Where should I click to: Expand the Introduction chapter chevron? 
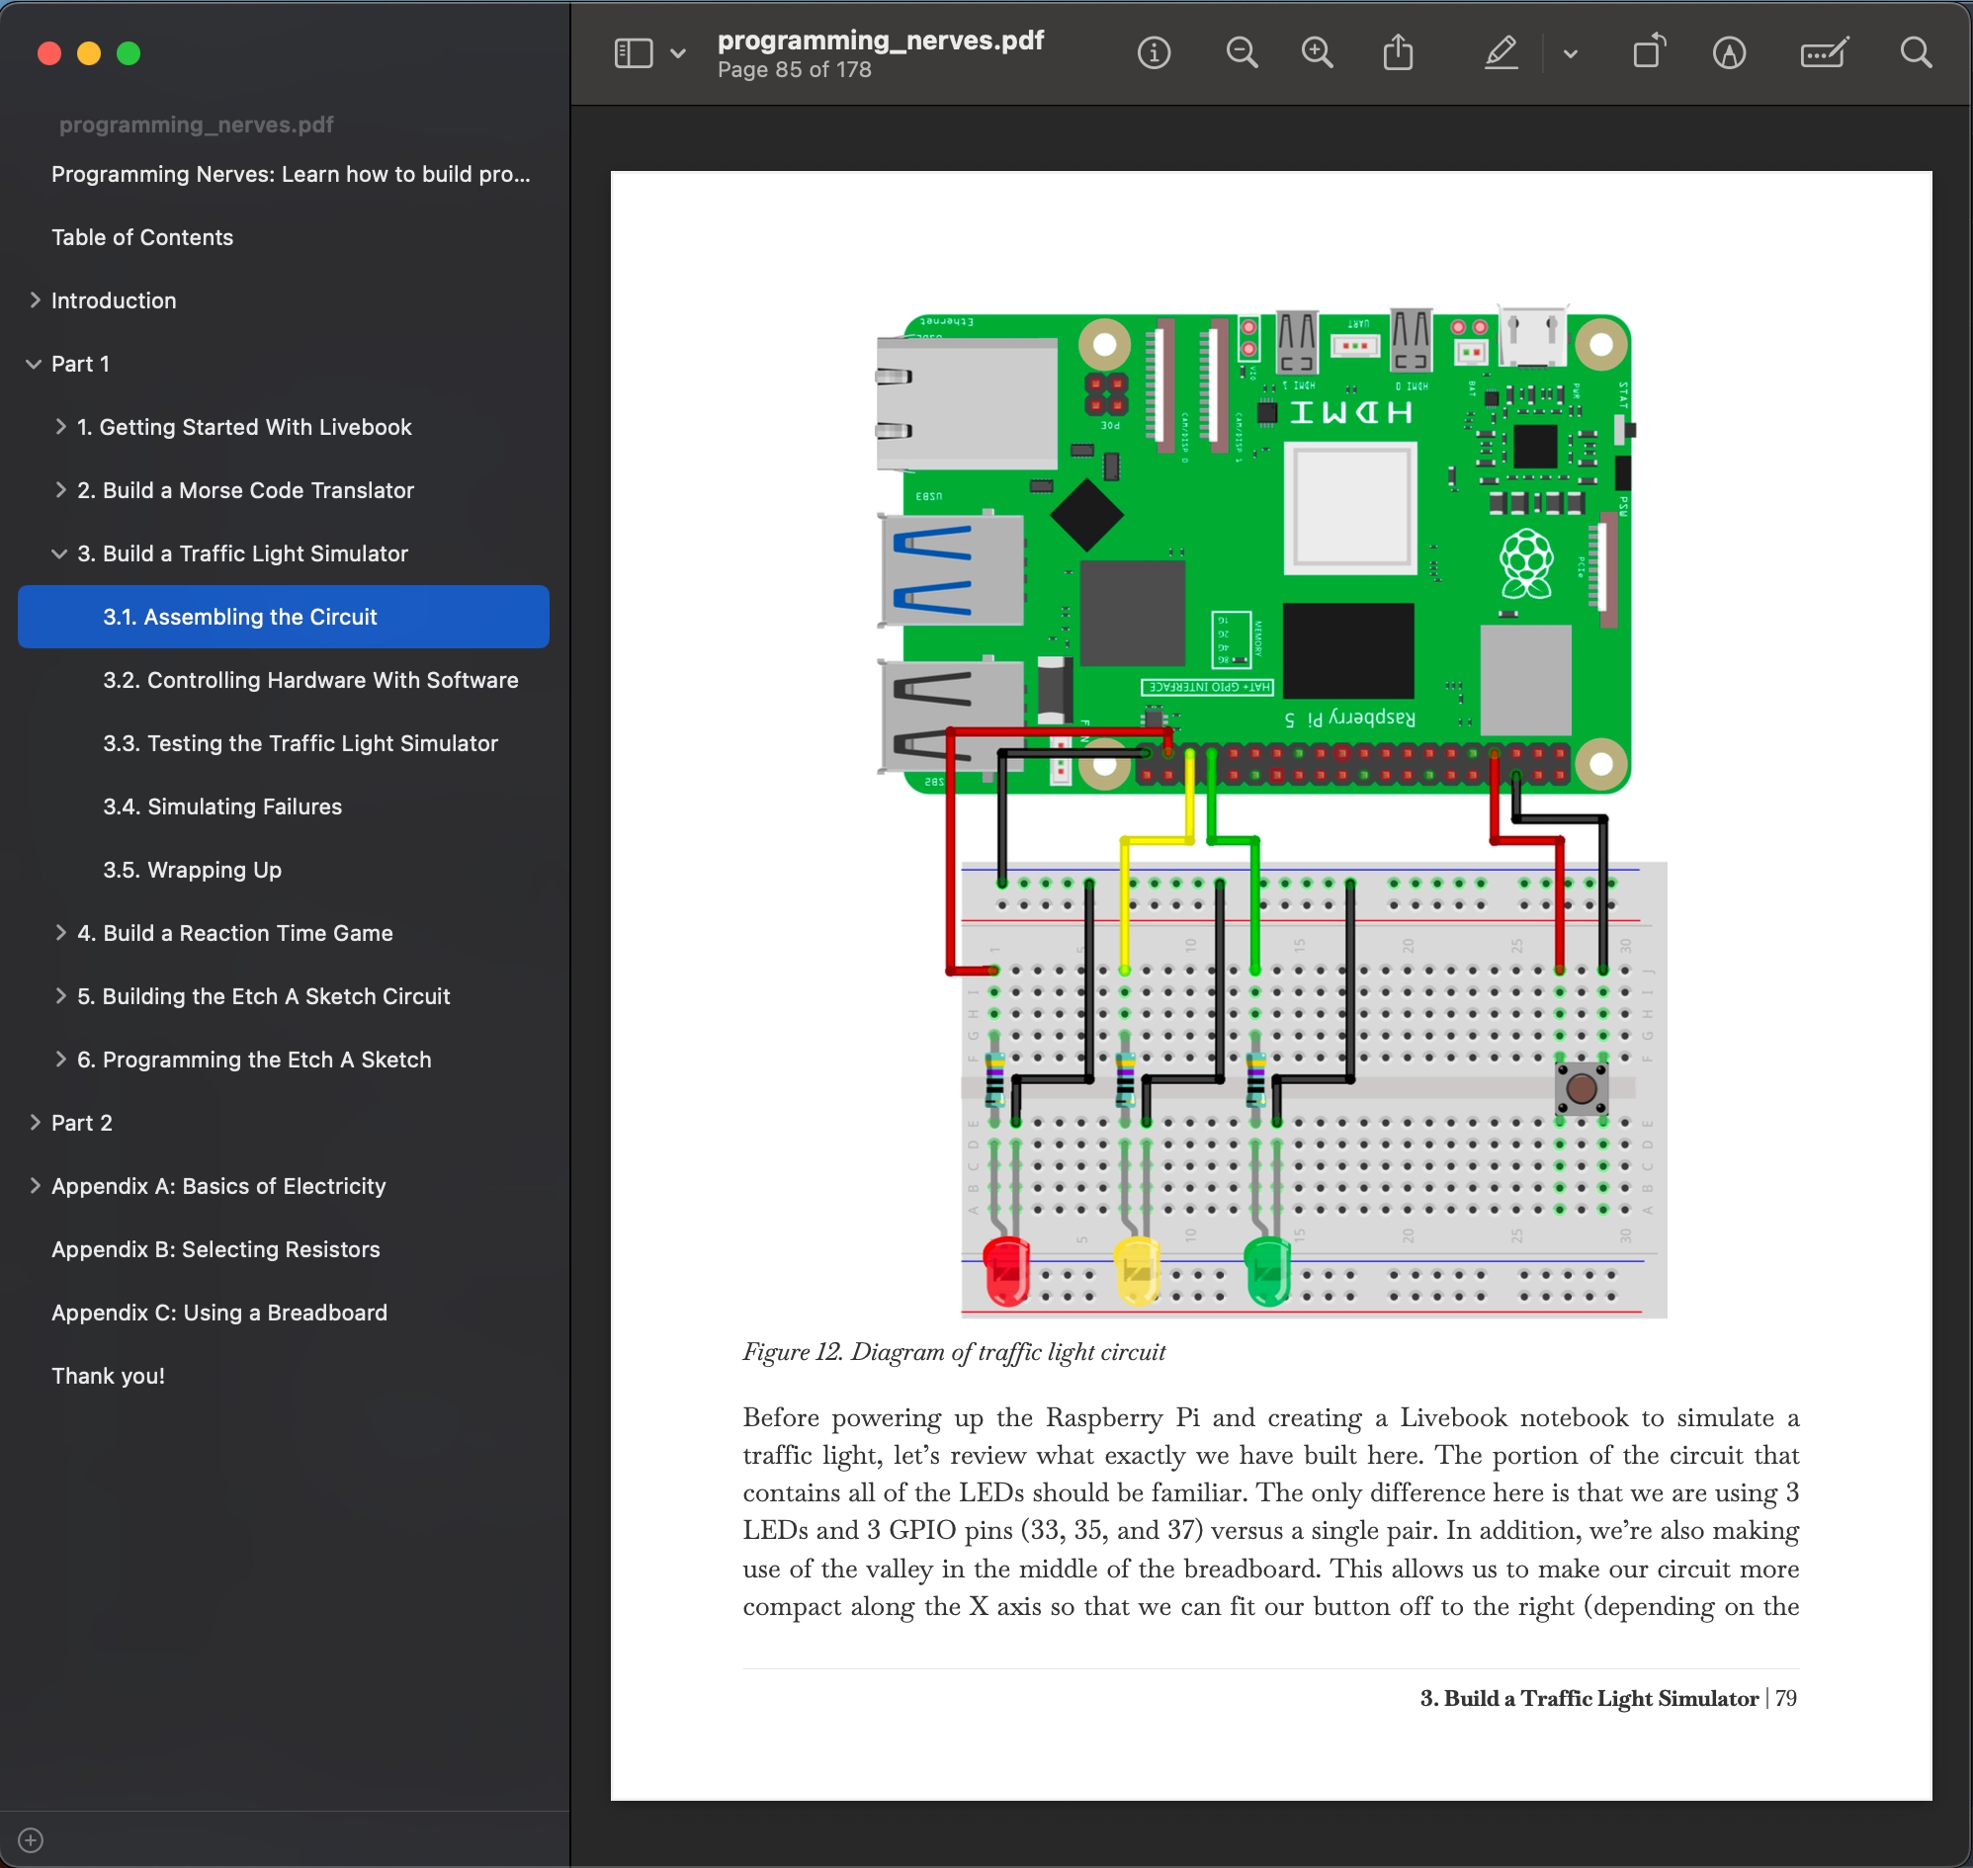tap(34, 300)
